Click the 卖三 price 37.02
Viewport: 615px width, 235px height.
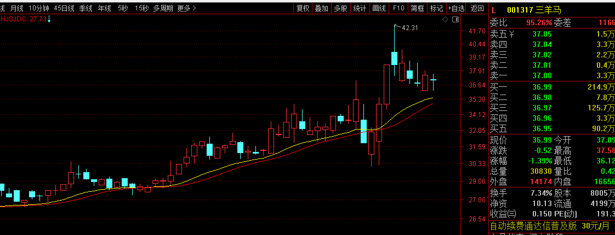[542, 55]
